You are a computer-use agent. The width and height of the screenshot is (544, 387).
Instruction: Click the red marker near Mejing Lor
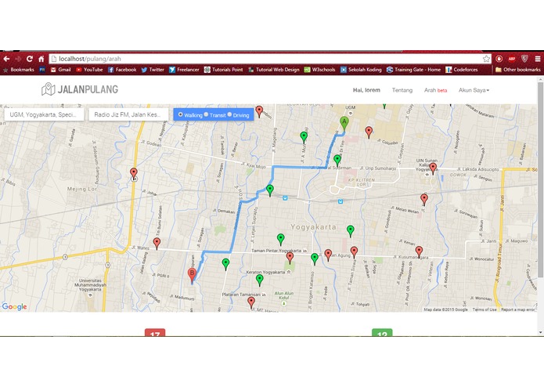pyautogui.click(x=134, y=174)
